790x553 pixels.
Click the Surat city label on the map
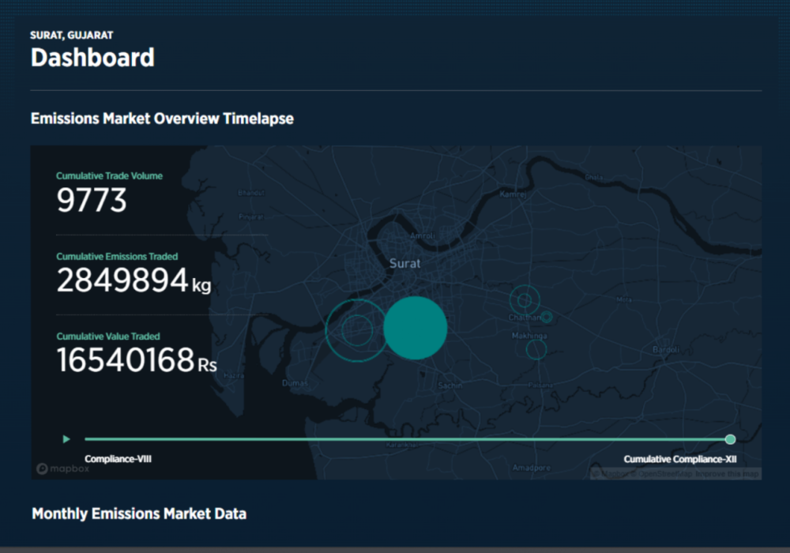pos(404,263)
